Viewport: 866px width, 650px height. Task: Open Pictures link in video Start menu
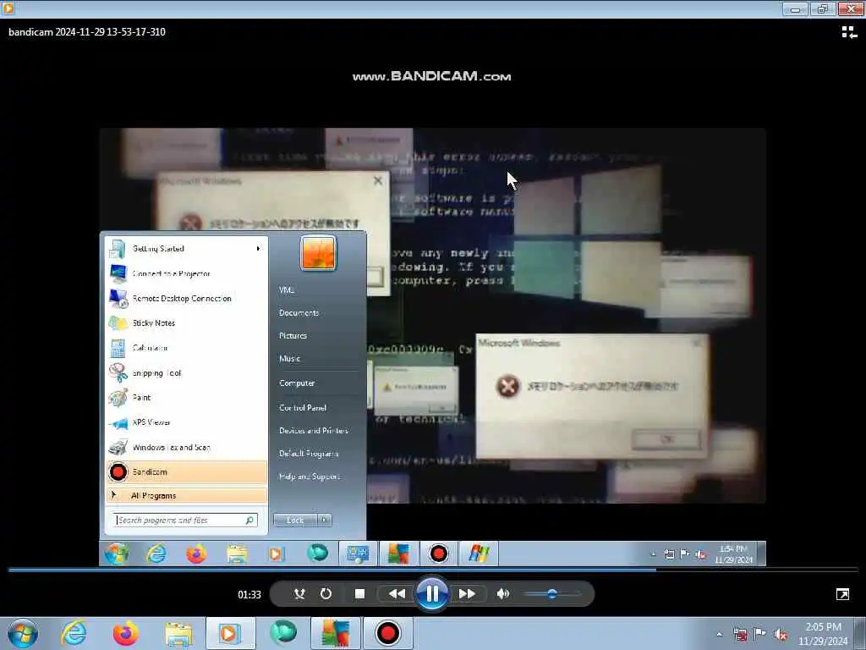pyautogui.click(x=293, y=336)
